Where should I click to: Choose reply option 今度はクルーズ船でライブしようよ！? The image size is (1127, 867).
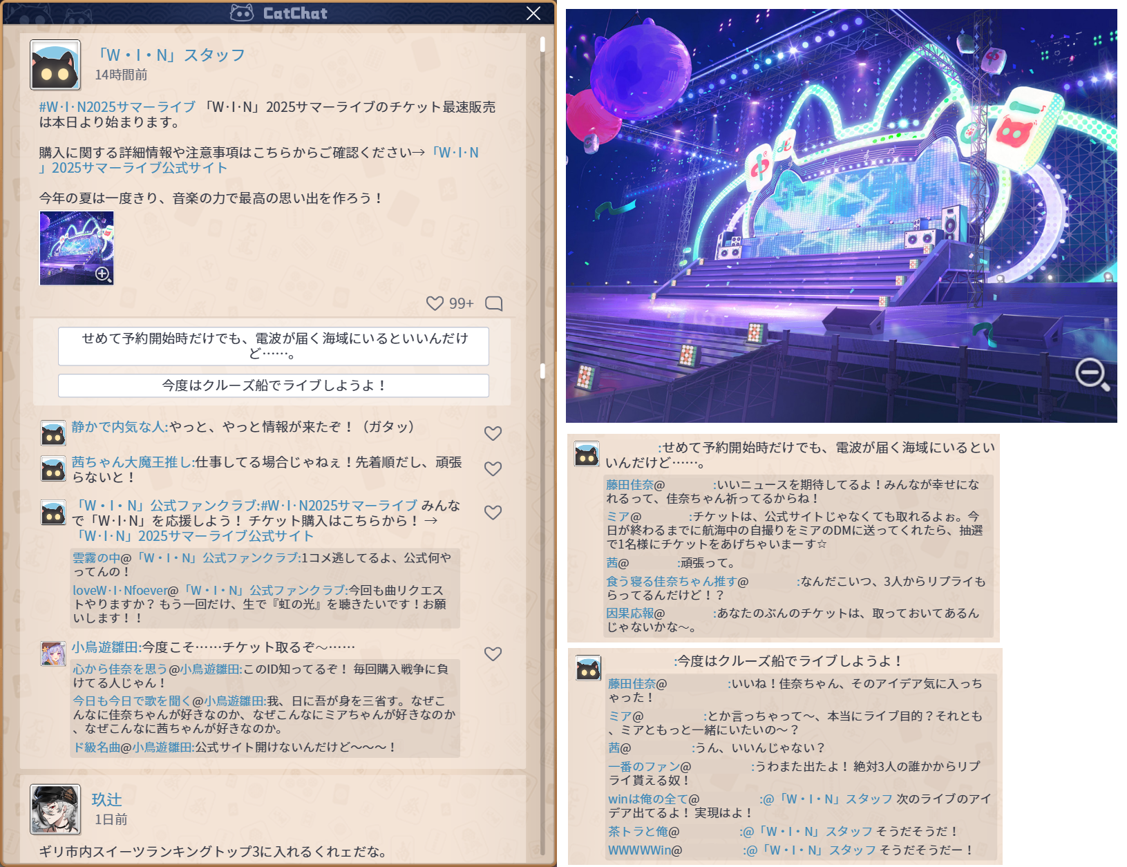click(273, 385)
